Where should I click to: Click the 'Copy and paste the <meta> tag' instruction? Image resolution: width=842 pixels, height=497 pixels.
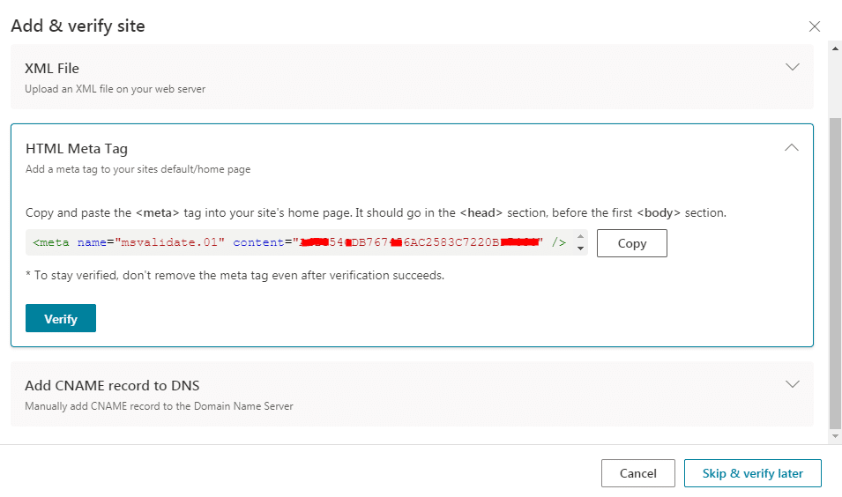(x=376, y=213)
